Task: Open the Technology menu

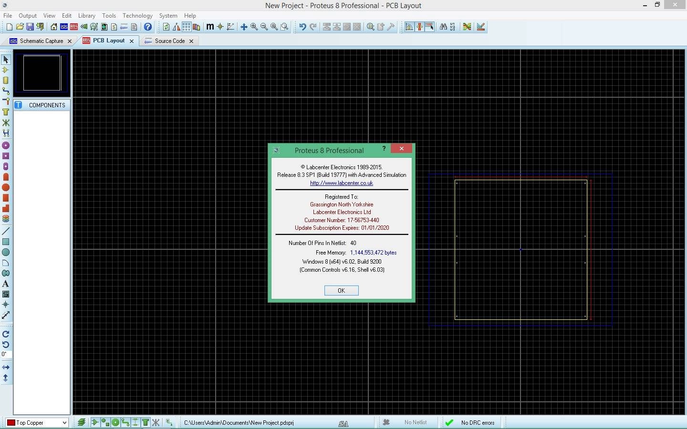Action: (137, 15)
